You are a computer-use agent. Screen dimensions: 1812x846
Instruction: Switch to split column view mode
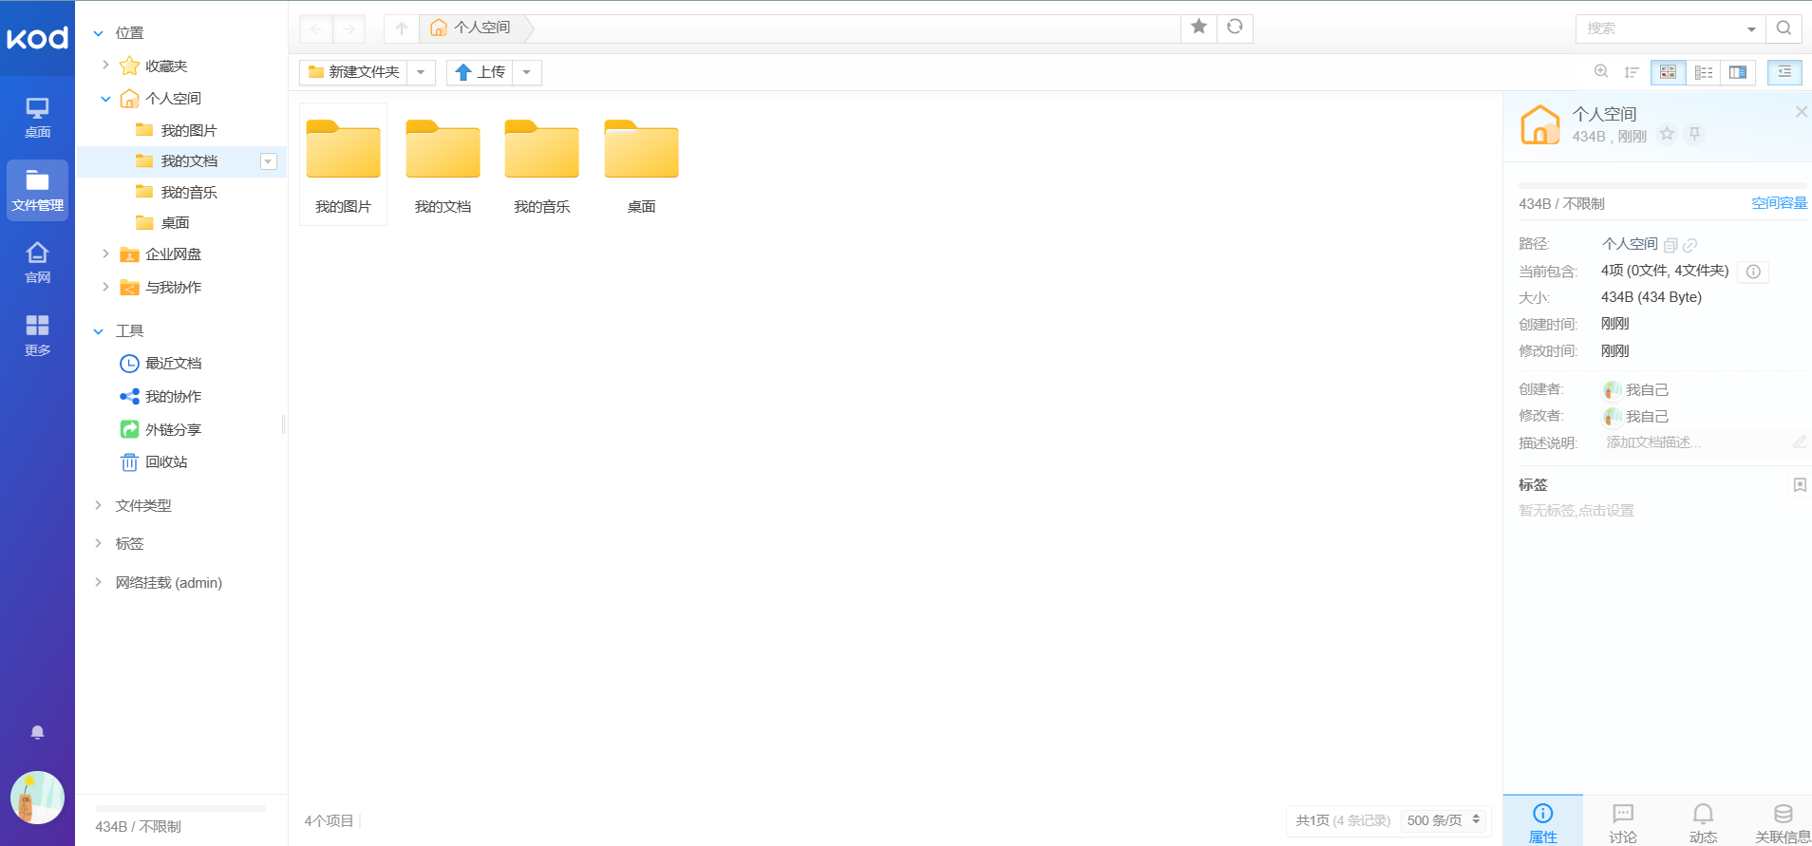(1738, 72)
